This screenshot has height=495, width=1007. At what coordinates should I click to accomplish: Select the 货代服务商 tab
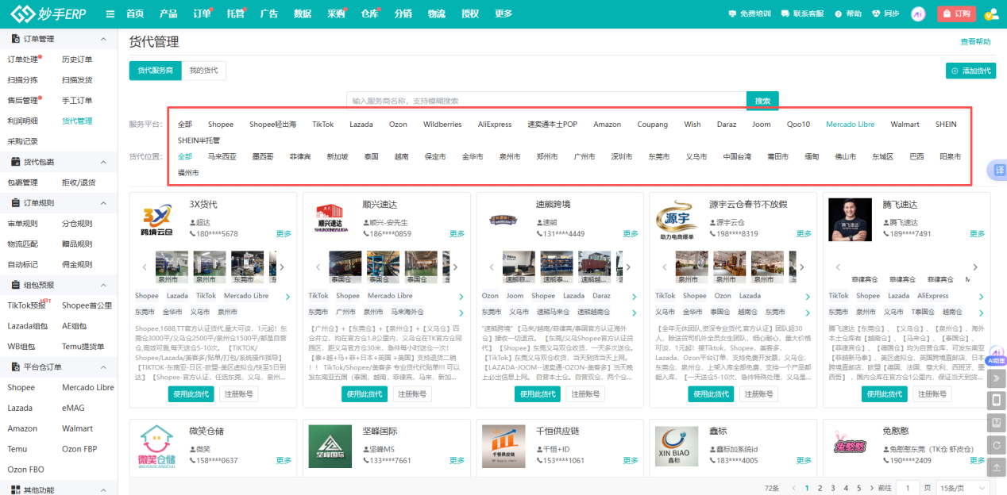coord(156,71)
